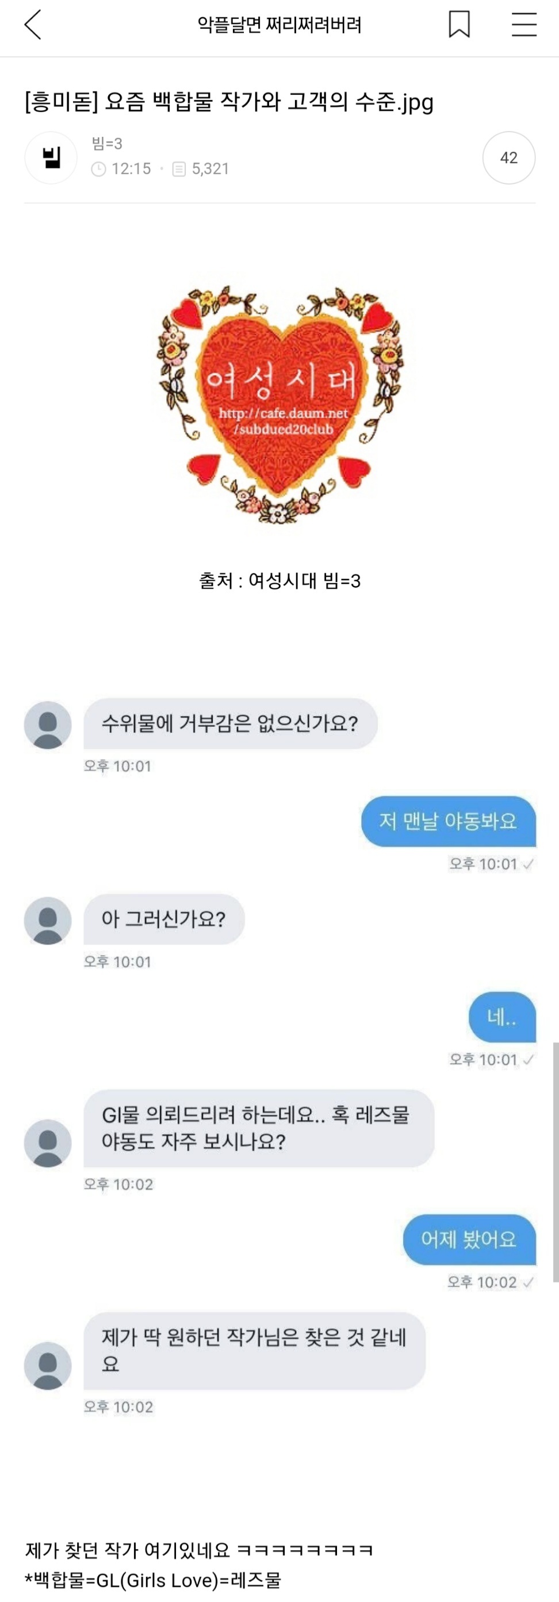The height and width of the screenshot is (1602, 559).
Task: Tap avatar beside '아 그러신가요?' message
Action: 48,921
